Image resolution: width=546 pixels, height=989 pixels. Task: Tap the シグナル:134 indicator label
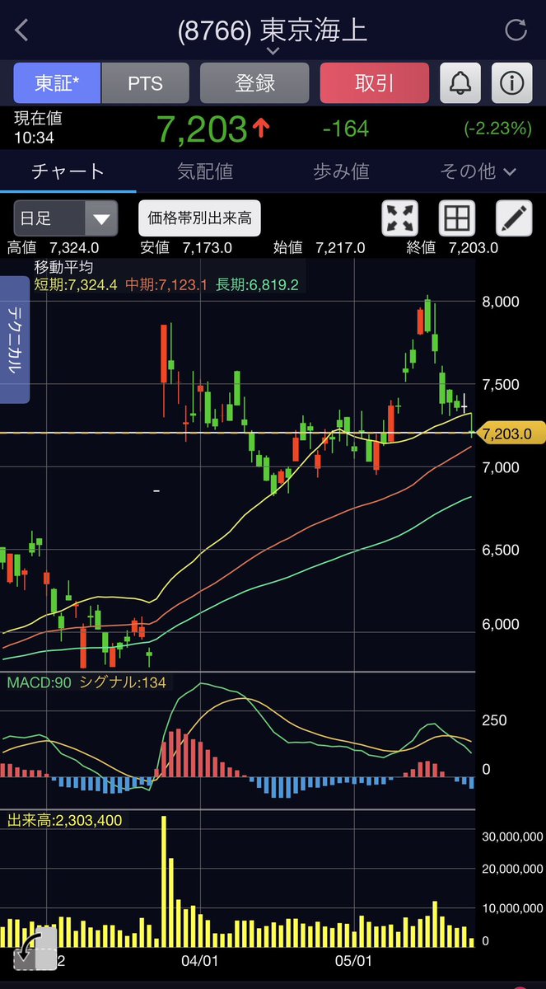click(x=121, y=682)
